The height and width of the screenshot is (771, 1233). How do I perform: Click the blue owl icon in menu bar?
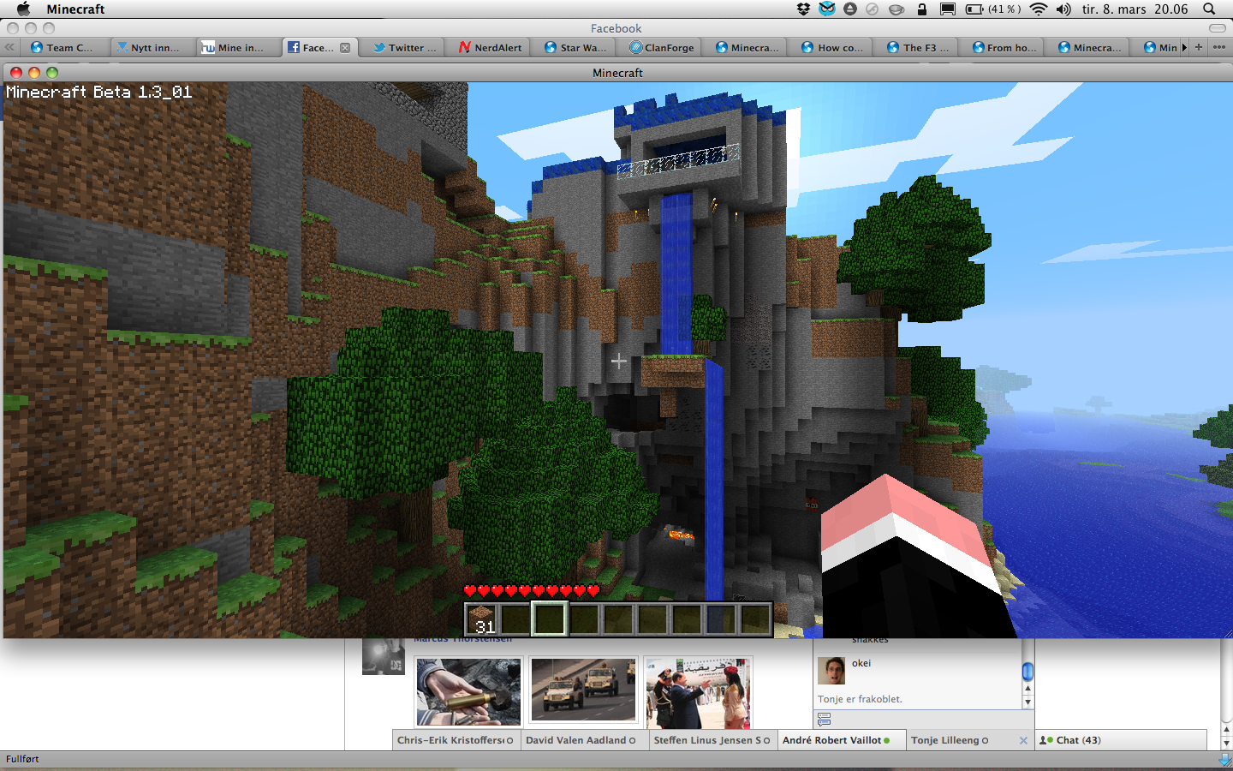(826, 9)
